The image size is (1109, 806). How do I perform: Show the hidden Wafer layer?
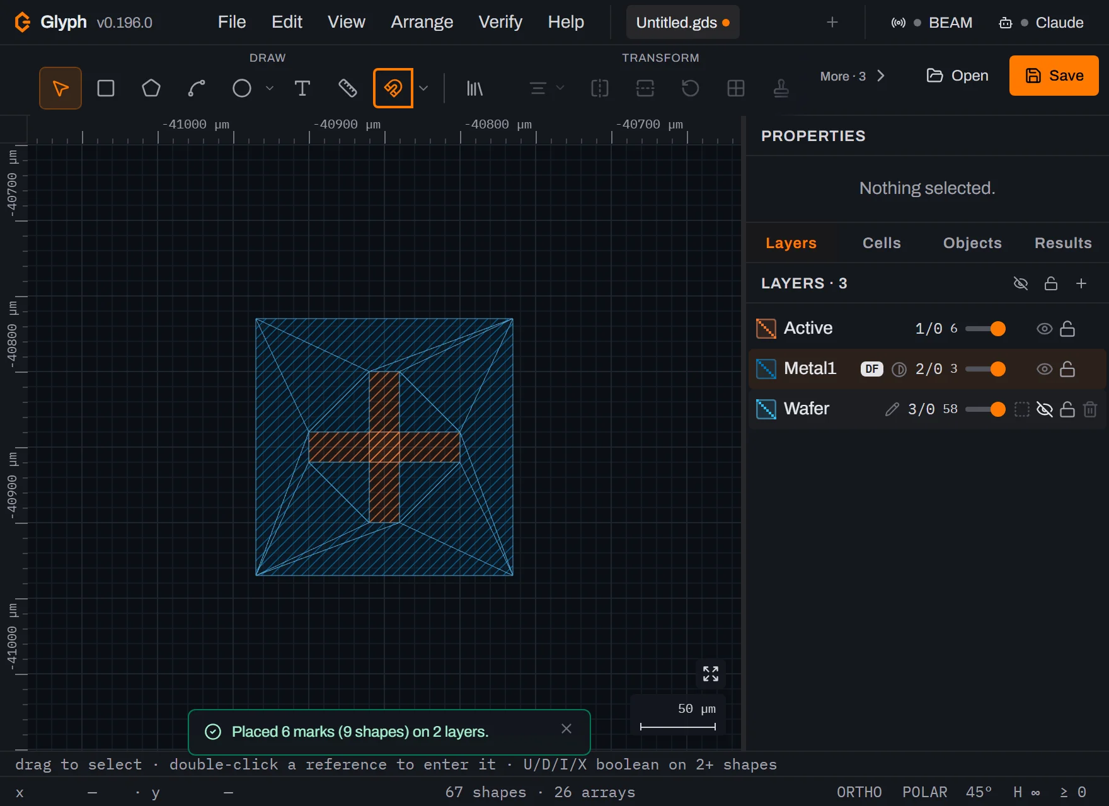point(1045,409)
